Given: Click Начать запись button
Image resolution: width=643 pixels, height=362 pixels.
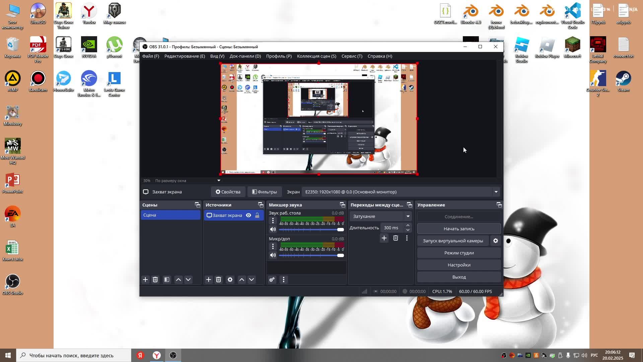Looking at the screenshot, I should point(459,229).
